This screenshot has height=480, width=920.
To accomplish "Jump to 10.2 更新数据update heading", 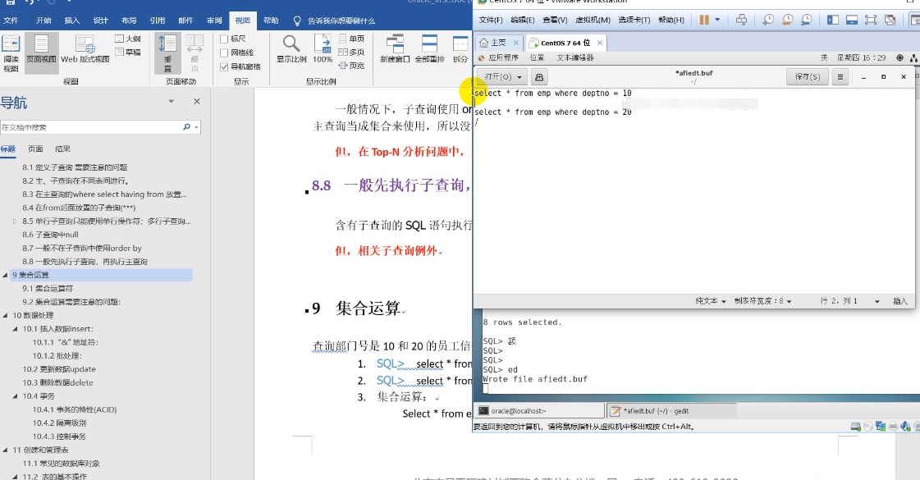I will pos(58,369).
